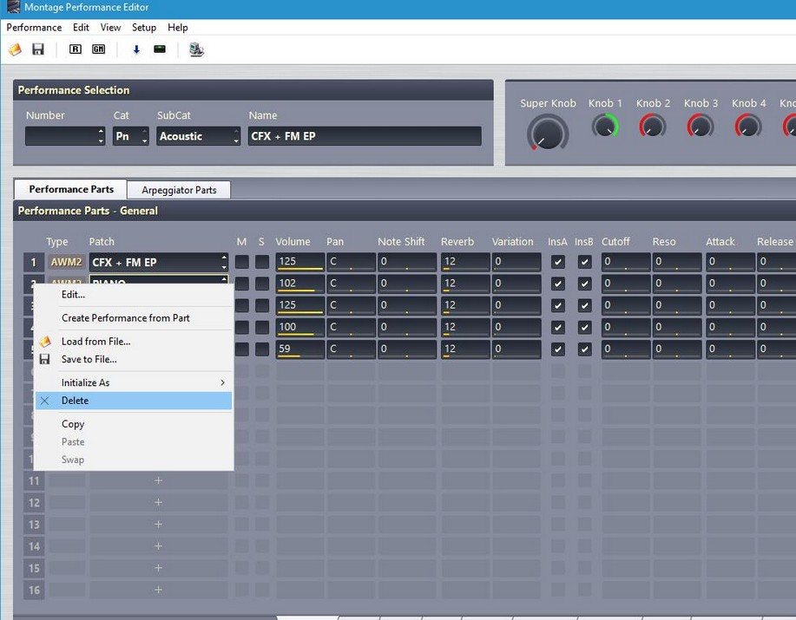The width and height of the screenshot is (796, 620).
Task: Toggle InsA checkbox for part 1
Action: (558, 262)
